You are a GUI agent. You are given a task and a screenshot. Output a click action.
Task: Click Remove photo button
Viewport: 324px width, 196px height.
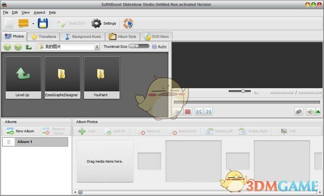tap(150, 131)
